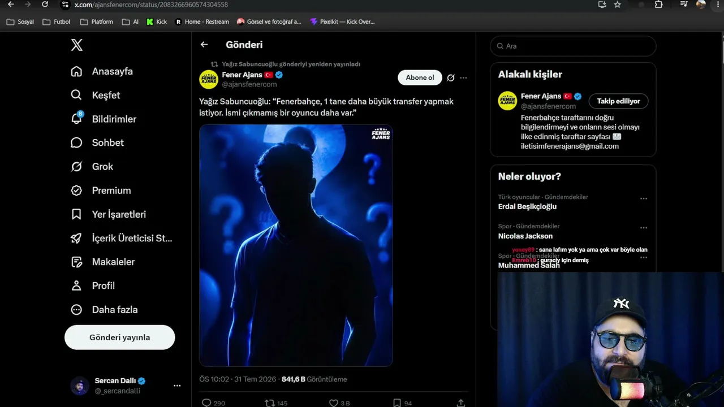724x407 pixels.
Task: Open the Muhammed Salah trend
Action: coord(529,265)
